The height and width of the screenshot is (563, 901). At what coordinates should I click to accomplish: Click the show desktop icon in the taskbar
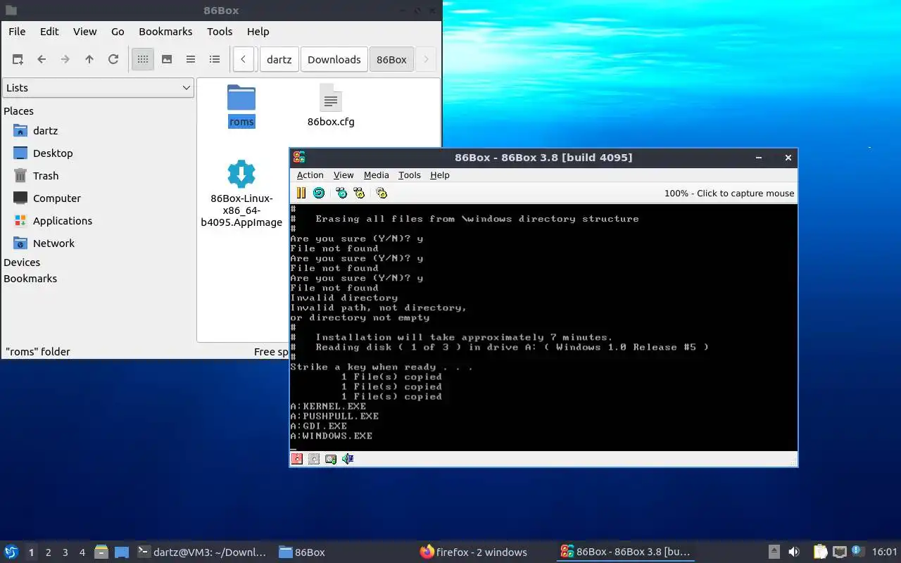[x=122, y=552]
